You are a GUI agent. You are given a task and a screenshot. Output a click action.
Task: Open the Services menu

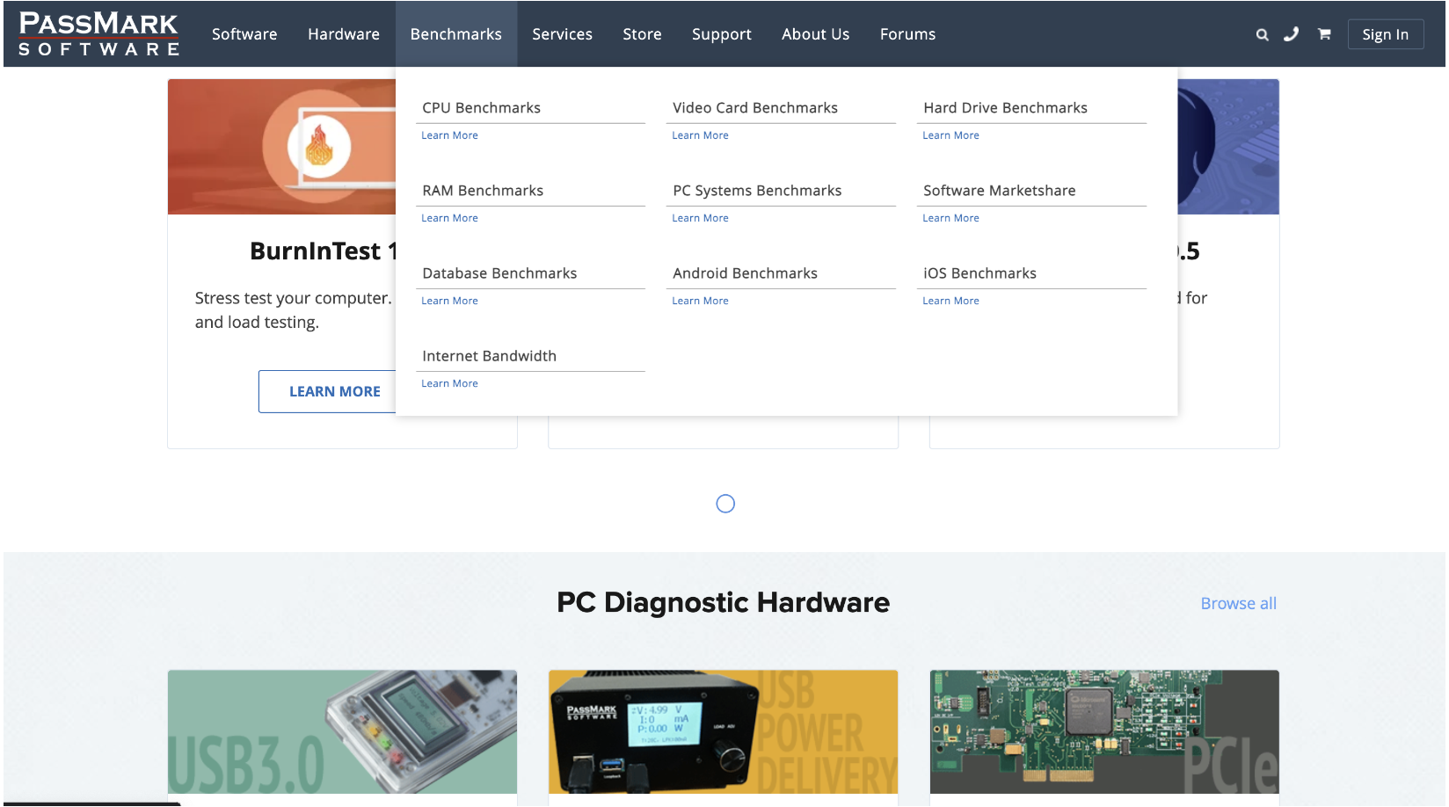click(562, 34)
